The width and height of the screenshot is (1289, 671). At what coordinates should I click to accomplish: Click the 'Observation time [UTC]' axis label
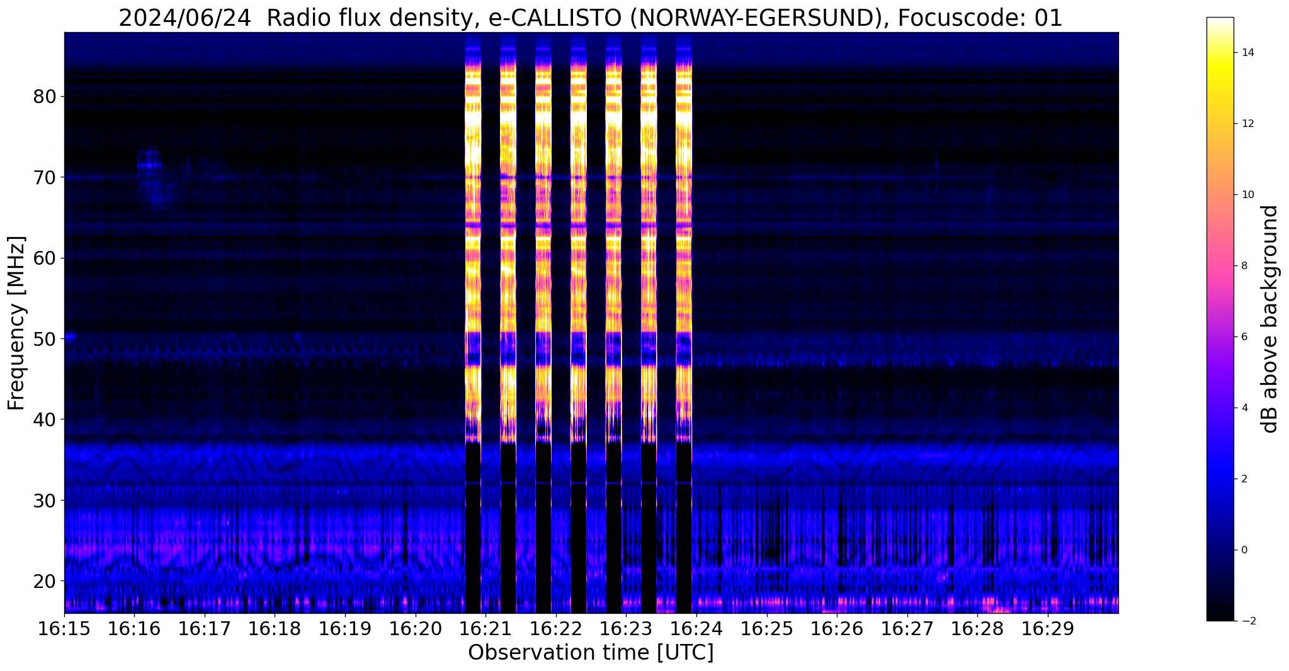pos(591,653)
